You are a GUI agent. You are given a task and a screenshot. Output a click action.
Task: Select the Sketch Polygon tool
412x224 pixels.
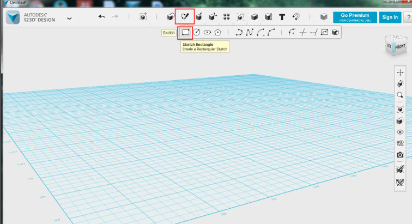pyautogui.click(x=218, y=32)
